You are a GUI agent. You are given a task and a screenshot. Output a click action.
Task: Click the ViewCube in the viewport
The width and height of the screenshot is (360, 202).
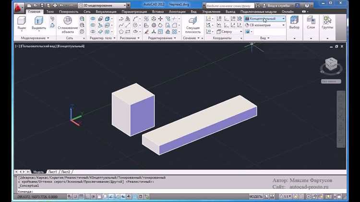331,64
